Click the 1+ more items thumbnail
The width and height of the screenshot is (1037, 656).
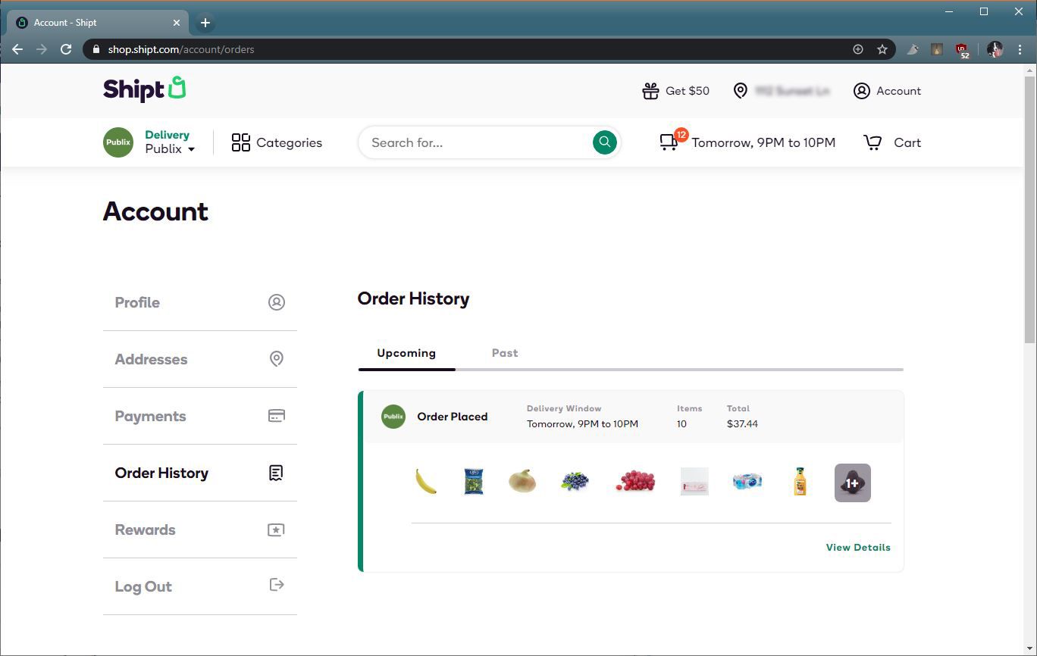tap(853, 483)
